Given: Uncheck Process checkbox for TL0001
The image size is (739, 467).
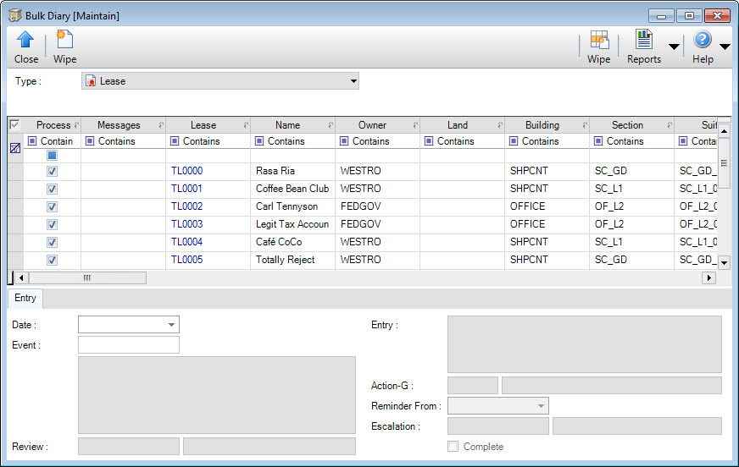Looking at the screenshot, I should [x=52, y=189].
